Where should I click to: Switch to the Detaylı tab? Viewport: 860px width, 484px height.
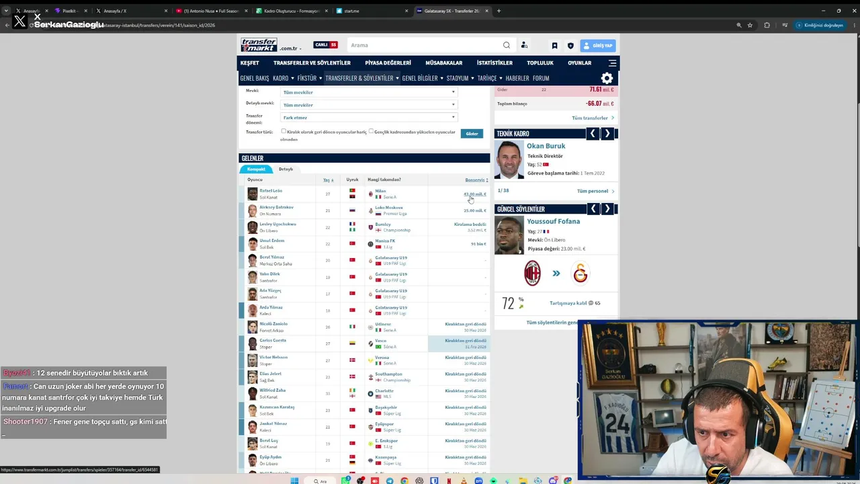tap(286, 169)
